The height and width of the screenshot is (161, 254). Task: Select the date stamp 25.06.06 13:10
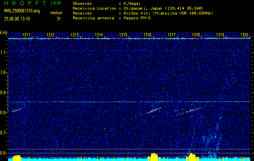point(17,19)
